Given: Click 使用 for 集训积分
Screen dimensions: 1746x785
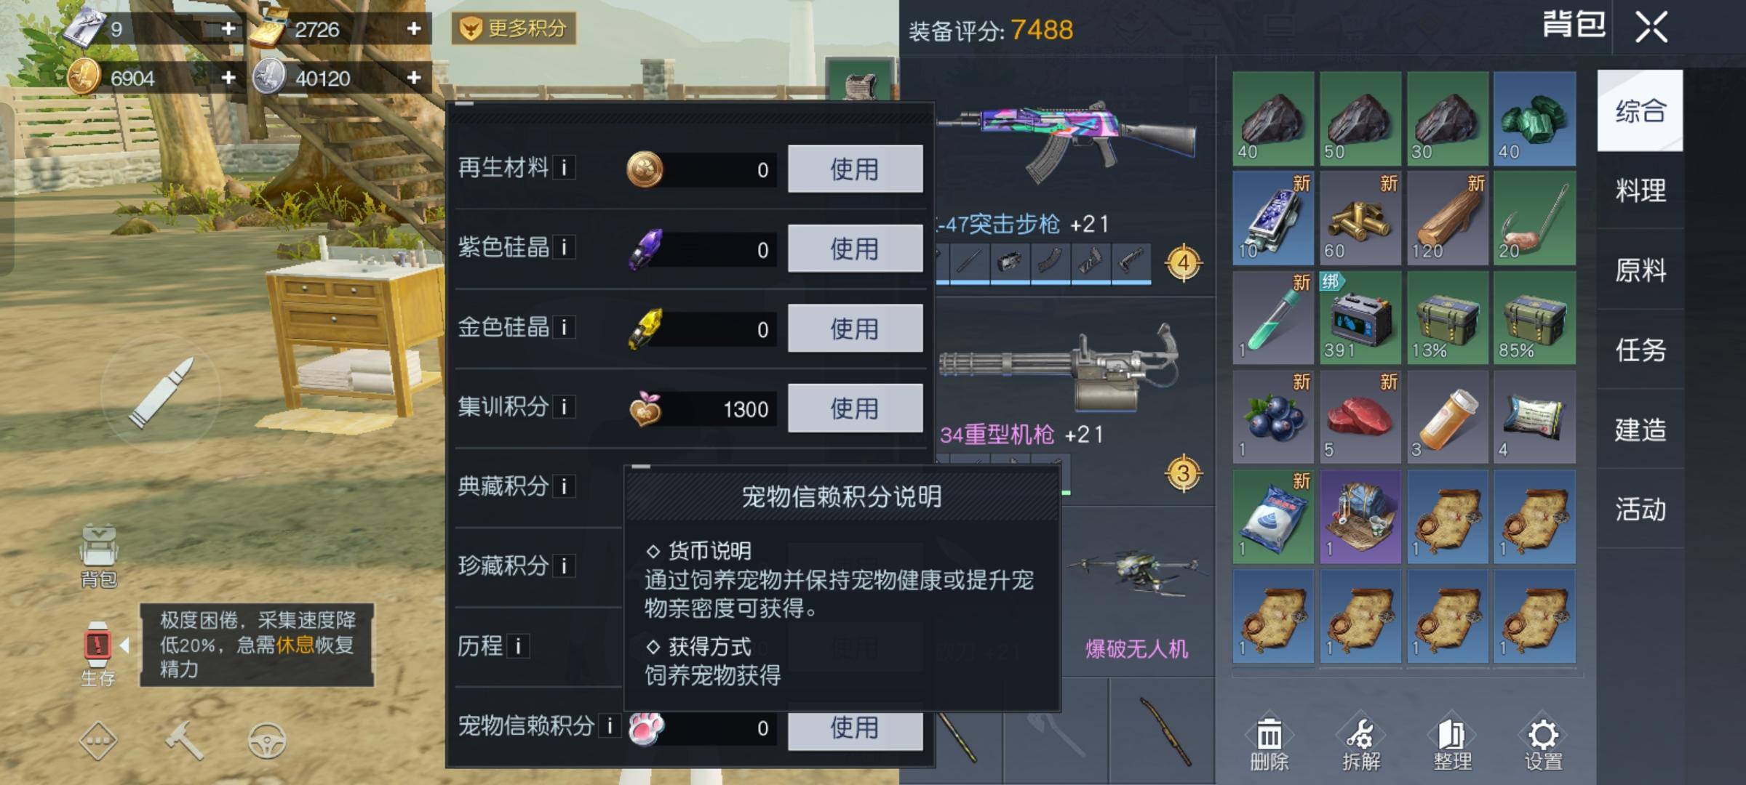Looking at the screenshot, I should coord(856,408).
